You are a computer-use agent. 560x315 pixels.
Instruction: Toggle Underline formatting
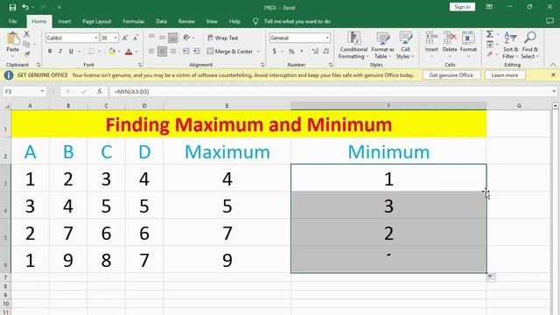[x=71, y=52]
